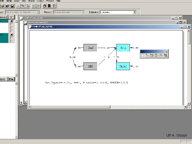Viewport: 192px width, 144px height.
Task: Tick the empty Y checkbox just above second checked one
Action: [11, 31]
